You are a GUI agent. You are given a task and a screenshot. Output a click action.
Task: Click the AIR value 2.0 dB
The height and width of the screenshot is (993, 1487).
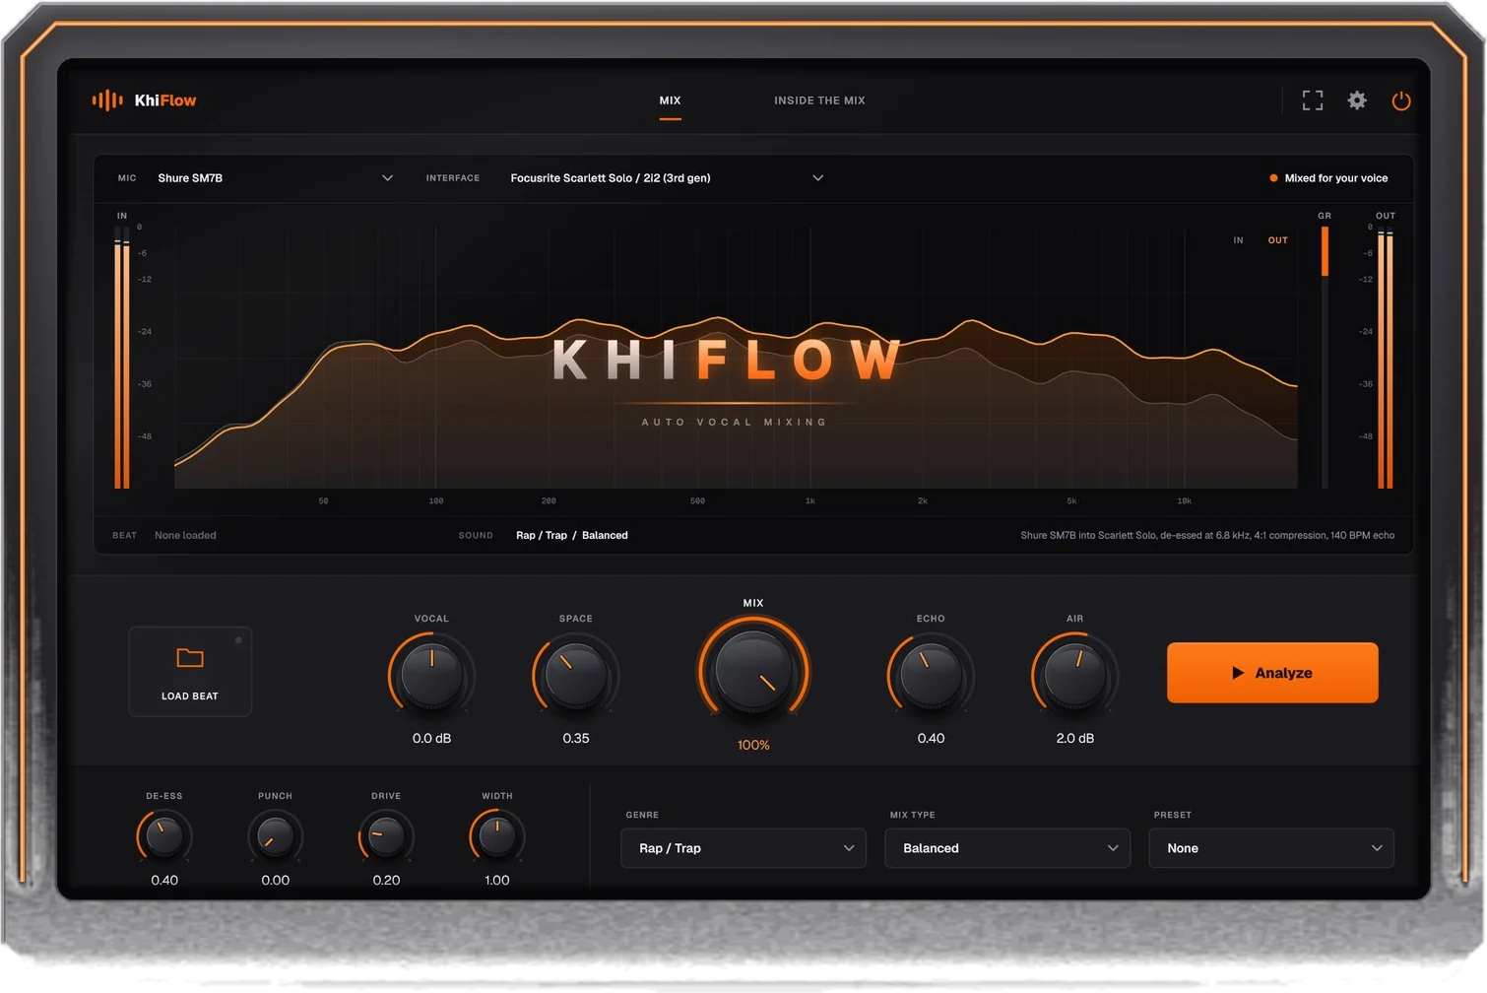pyautogui.click(x=1074, y=738)
